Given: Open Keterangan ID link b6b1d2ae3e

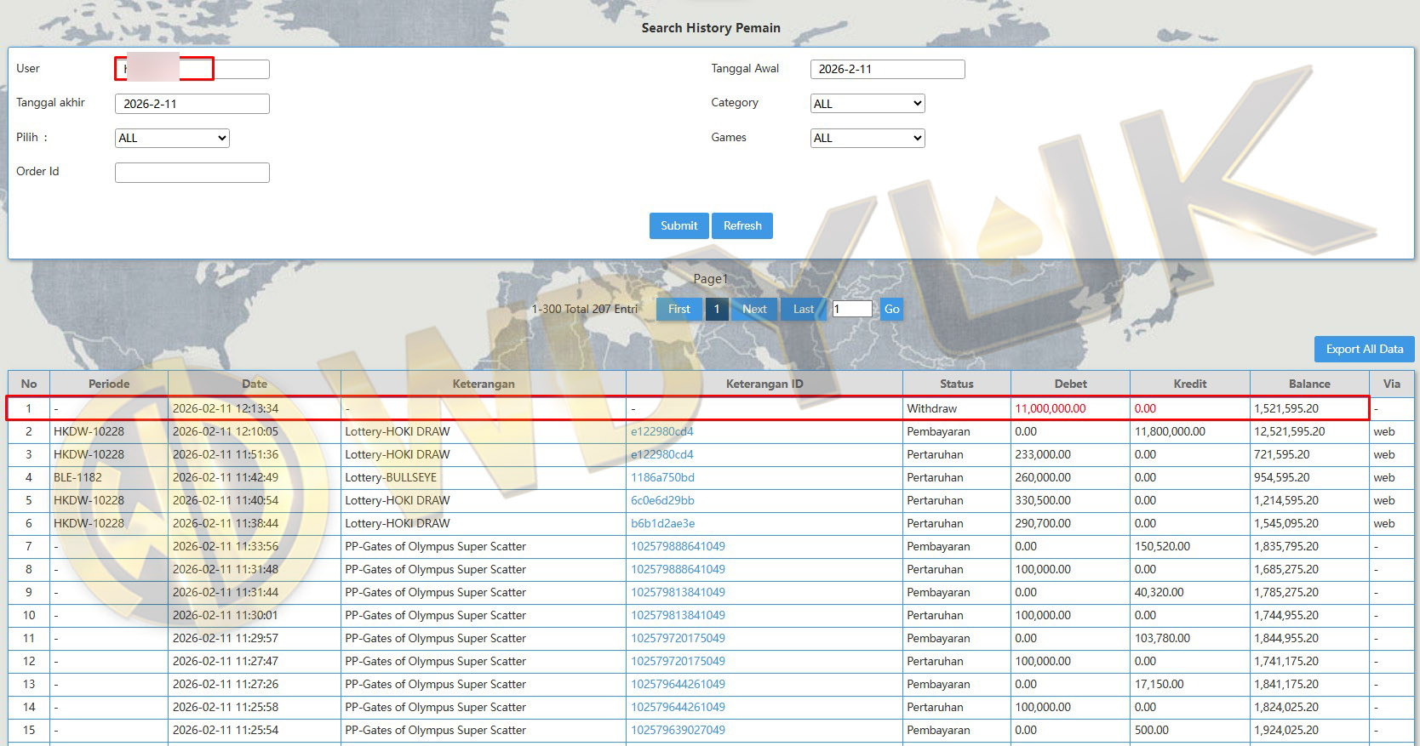Looking at the screenshot, I should [x=662, y=523].
